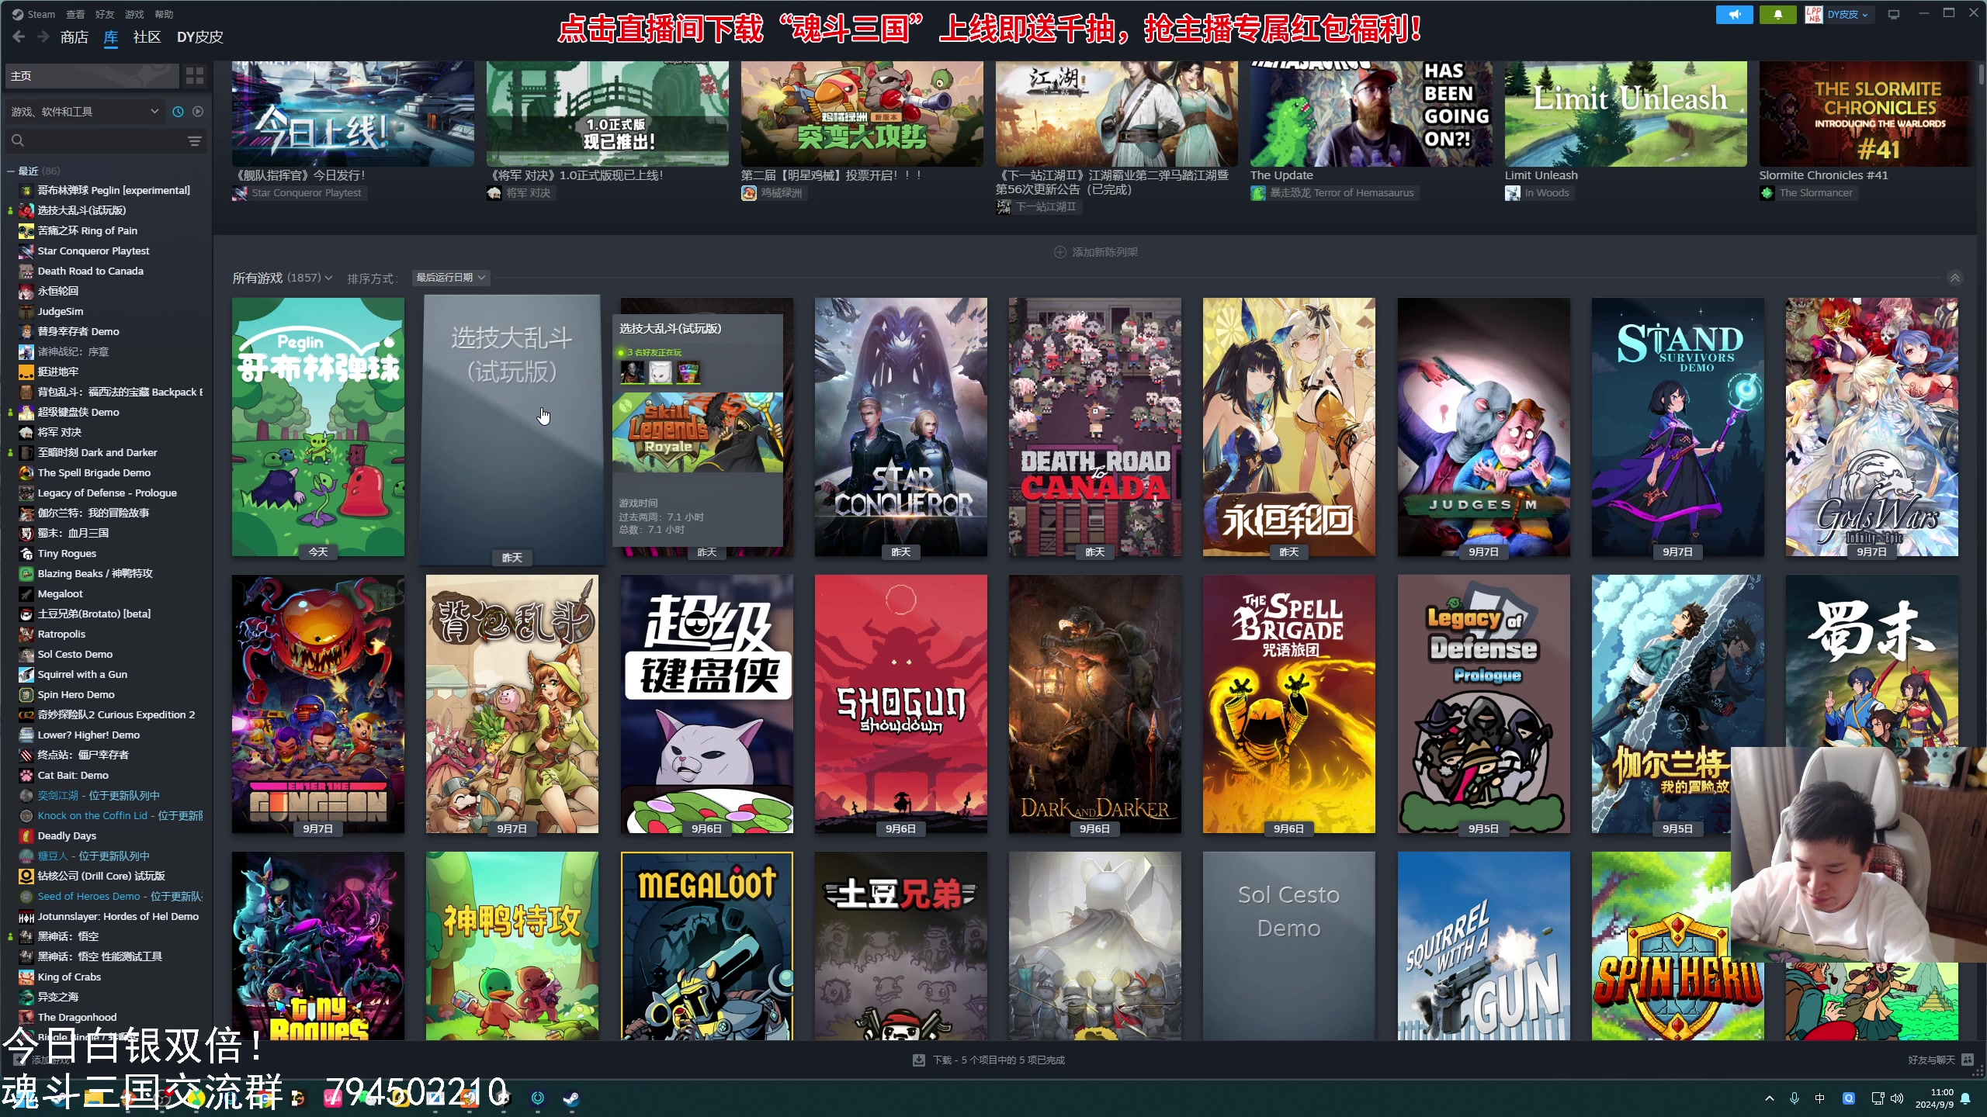Open the green notifications bell
Viewport: 1987px width, 1117px height.
tap(1777, 15)
